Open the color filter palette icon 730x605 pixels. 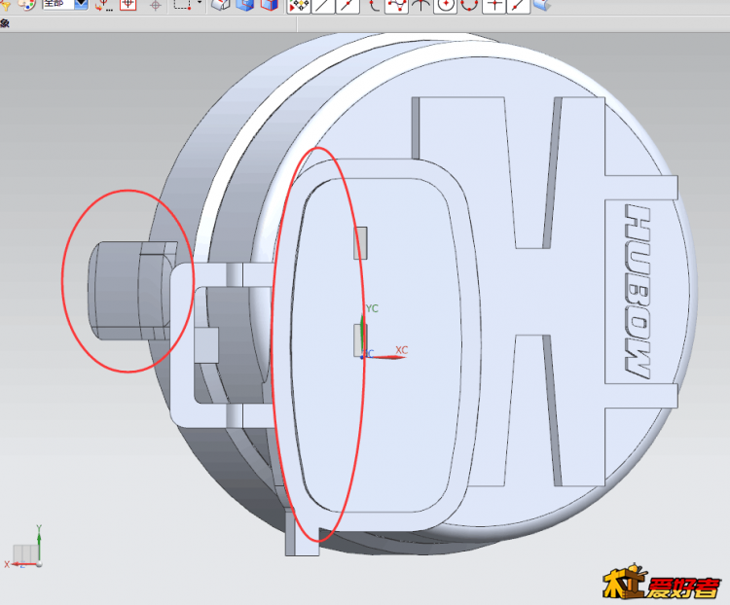click(x=26, y=4)
